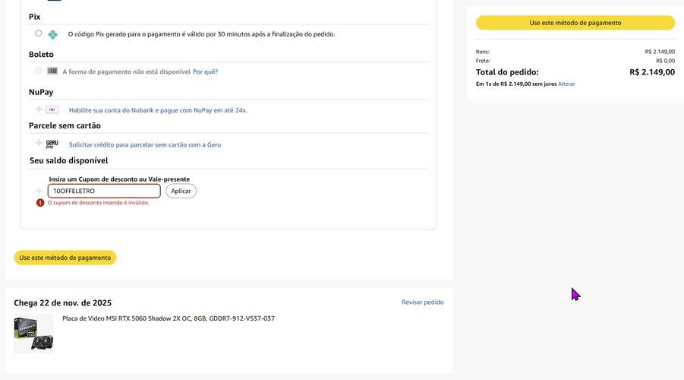
Task: Click the MSI RTX 5060 product thumbnail
Action: tap(33, 334)
